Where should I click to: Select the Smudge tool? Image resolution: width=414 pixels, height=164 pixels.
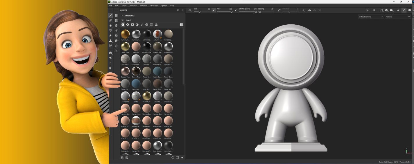click(x=110, y=36)
